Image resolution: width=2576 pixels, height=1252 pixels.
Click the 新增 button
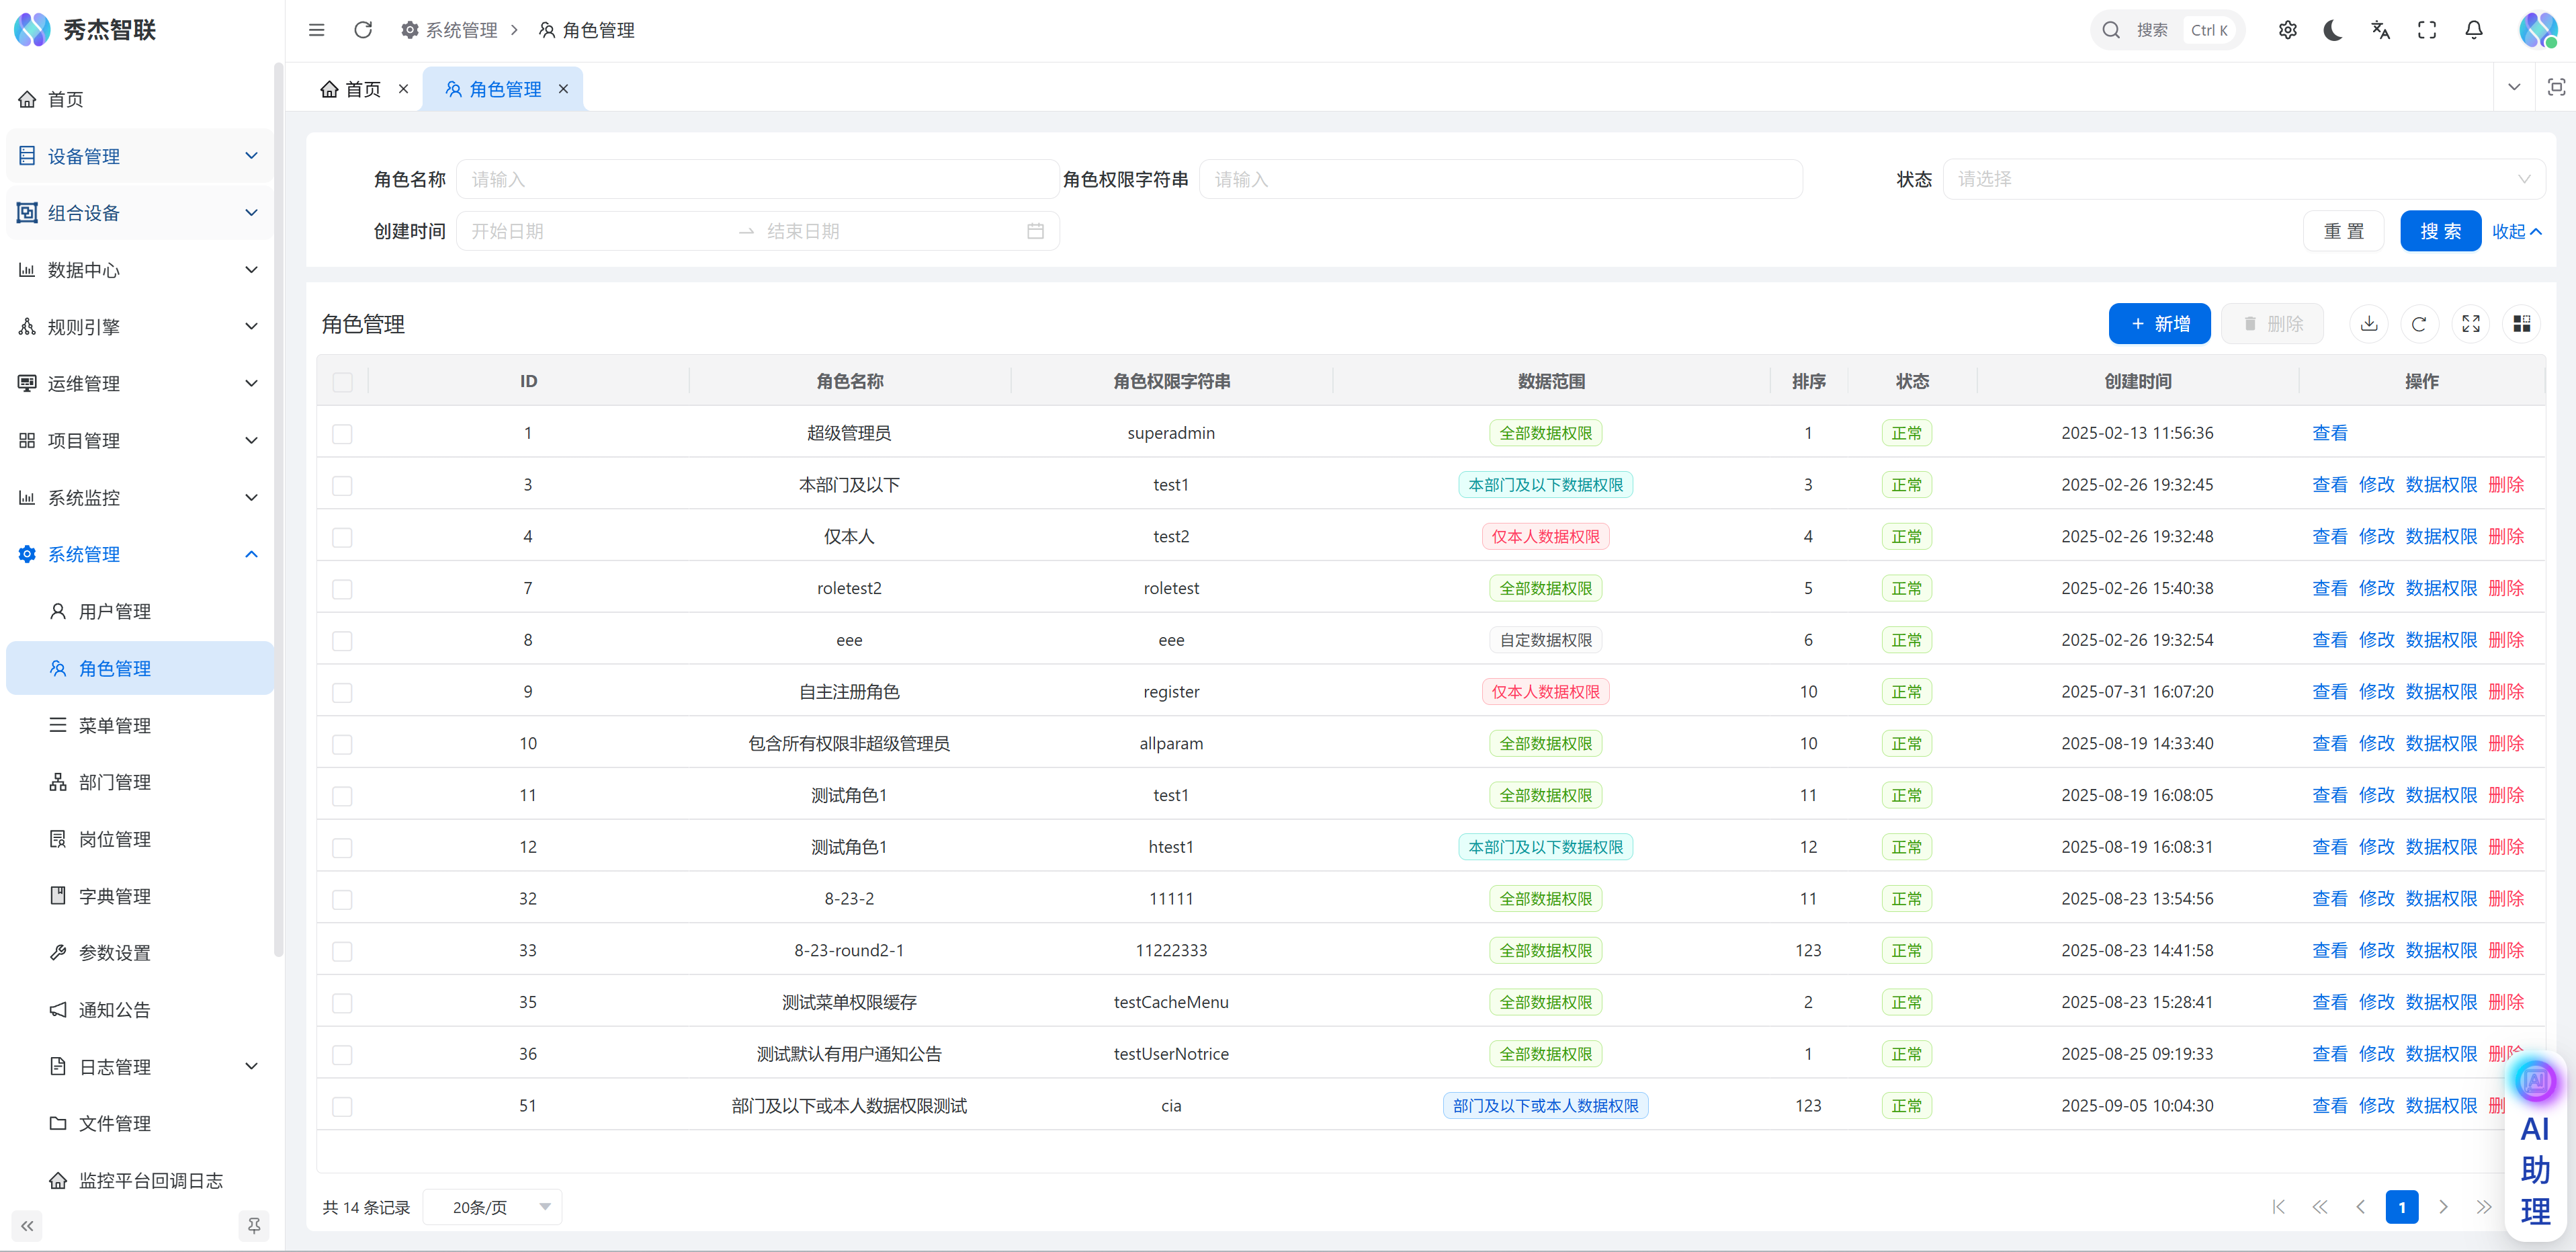point(2159,324)
